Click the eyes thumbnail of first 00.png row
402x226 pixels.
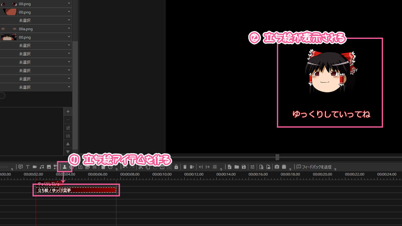[x=9, y=4]
